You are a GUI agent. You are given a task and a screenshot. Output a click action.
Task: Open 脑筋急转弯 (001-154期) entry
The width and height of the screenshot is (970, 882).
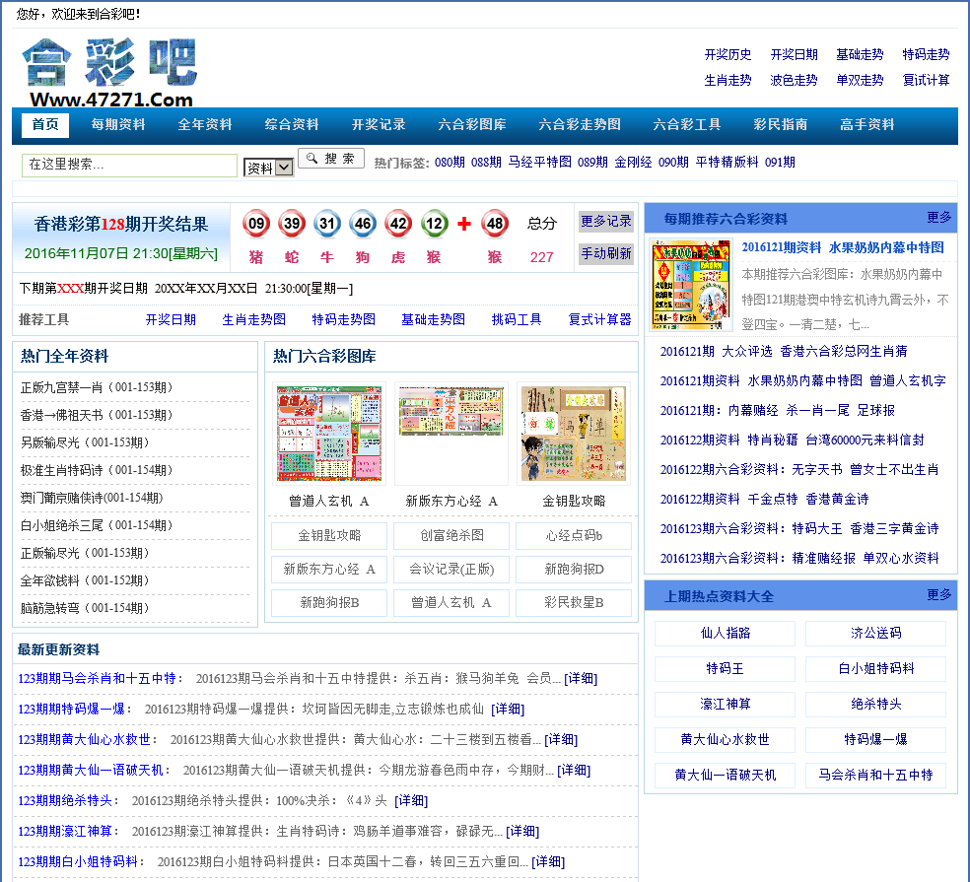85,609
